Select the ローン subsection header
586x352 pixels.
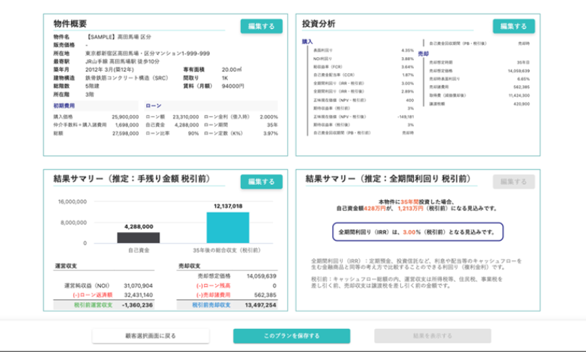(x=153, y=105)
